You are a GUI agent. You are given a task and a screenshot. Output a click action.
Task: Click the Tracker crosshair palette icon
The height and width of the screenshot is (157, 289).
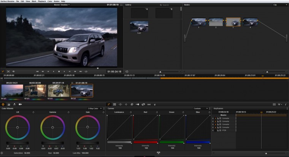coord(126,104)
